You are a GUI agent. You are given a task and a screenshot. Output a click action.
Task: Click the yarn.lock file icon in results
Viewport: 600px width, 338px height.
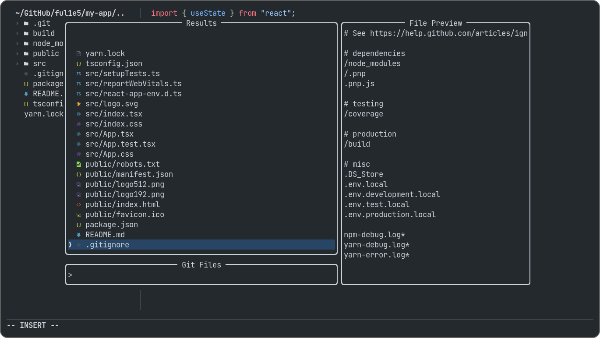[x=79, y=54]
